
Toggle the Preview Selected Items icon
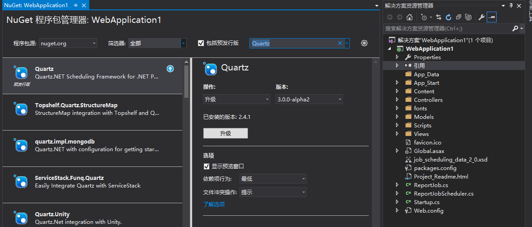pyautogui.click(x=492, y=17)
